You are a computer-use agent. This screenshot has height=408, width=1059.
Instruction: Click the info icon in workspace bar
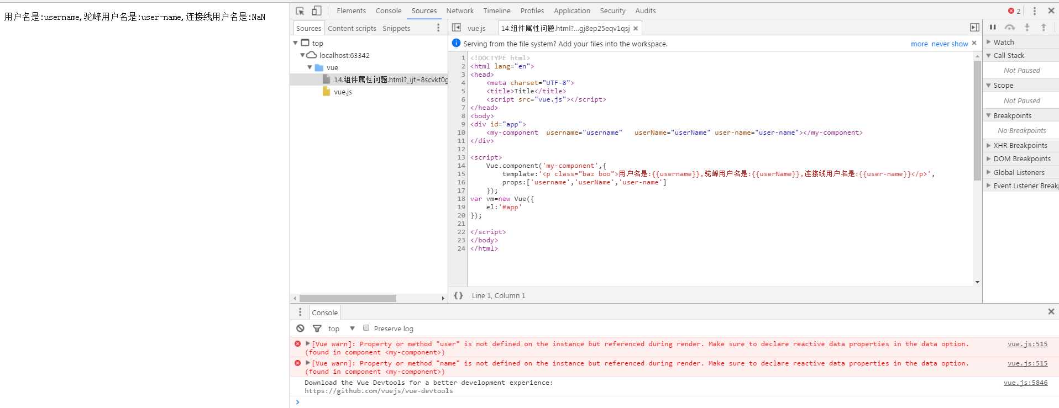click(x=456, y=43)
